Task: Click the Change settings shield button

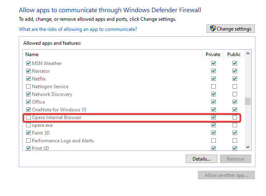Action: click(231, 28)
